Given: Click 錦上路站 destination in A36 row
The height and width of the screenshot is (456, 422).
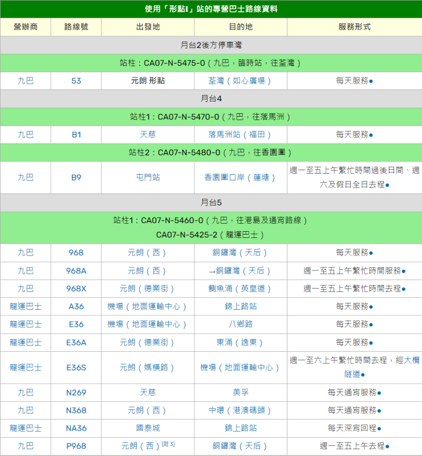Looking at the screenshot, I should point(241,306).
